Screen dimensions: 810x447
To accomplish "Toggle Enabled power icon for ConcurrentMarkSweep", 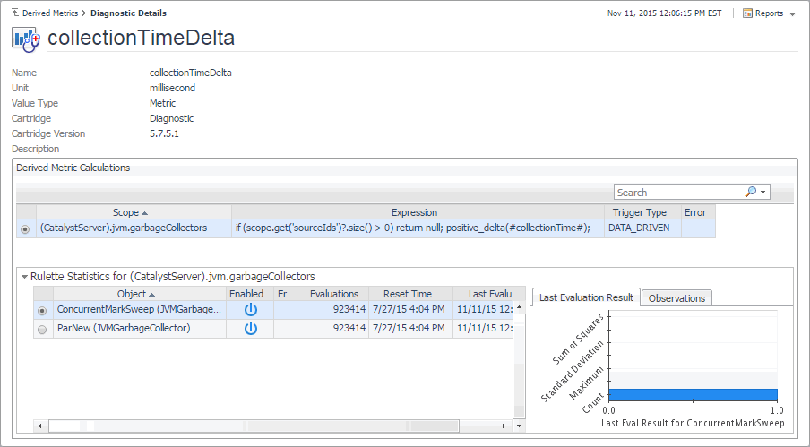I will (251, 310).
